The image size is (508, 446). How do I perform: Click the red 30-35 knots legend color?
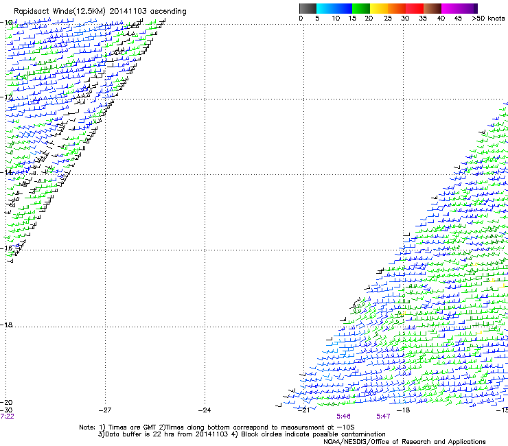415,8
